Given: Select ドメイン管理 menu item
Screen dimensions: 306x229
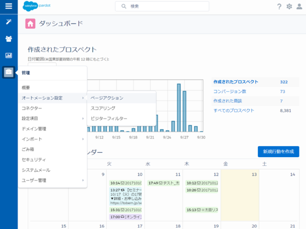Looking at the screenshot, I should 53,129.
